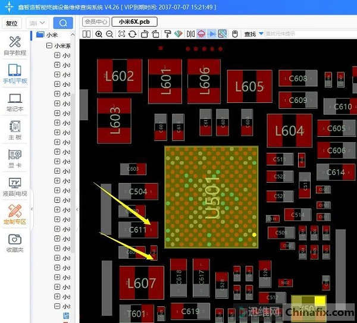
Task: Click the blue search button
Action: 63,23
